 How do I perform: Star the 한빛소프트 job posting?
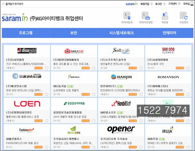[141, 121]
